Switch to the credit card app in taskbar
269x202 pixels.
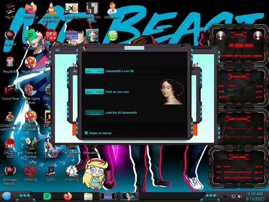click(108, 196)
